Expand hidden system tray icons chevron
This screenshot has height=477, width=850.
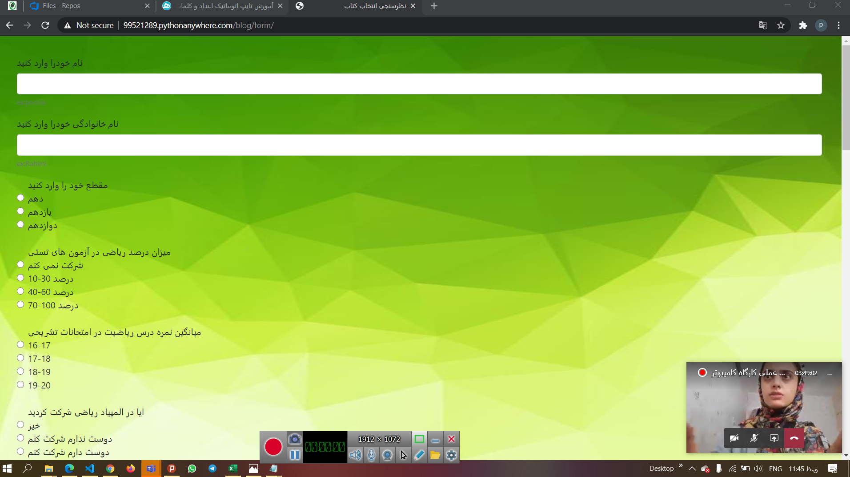tap(692, 469)
